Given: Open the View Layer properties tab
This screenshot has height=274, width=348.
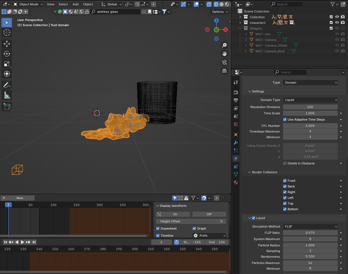Looking at the screenshot, I should (x=236, y=108).
